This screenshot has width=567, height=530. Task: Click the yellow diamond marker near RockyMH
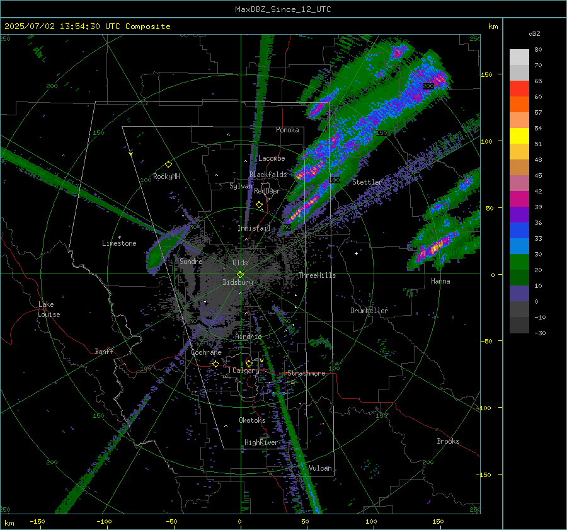pyautogui.click(x=168, y=164)
